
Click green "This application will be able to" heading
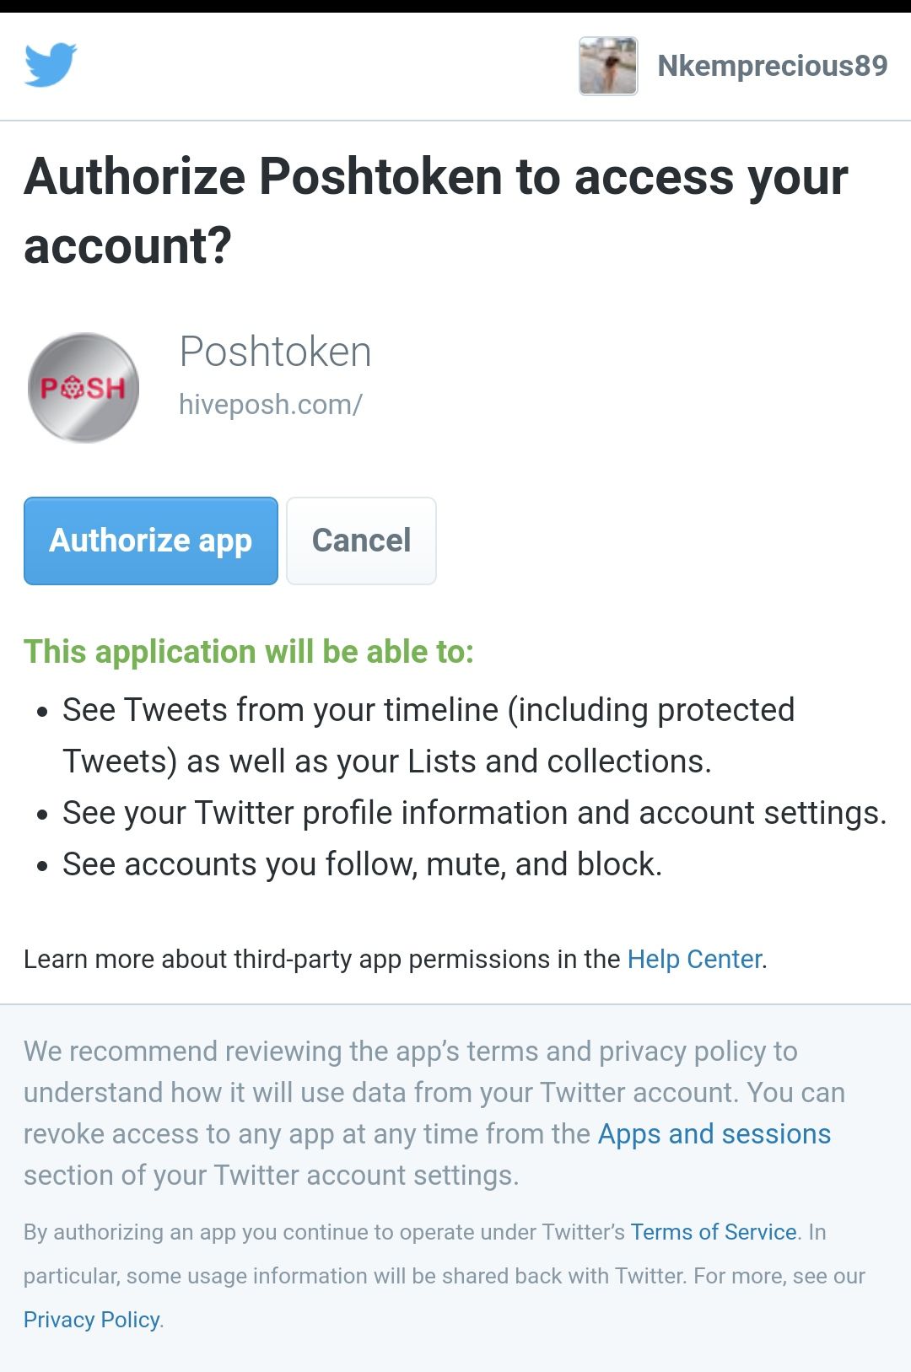pos(249,652)
